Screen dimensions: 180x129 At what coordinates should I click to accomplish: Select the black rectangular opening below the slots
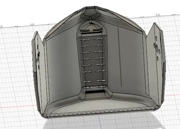tap(95, 92)
